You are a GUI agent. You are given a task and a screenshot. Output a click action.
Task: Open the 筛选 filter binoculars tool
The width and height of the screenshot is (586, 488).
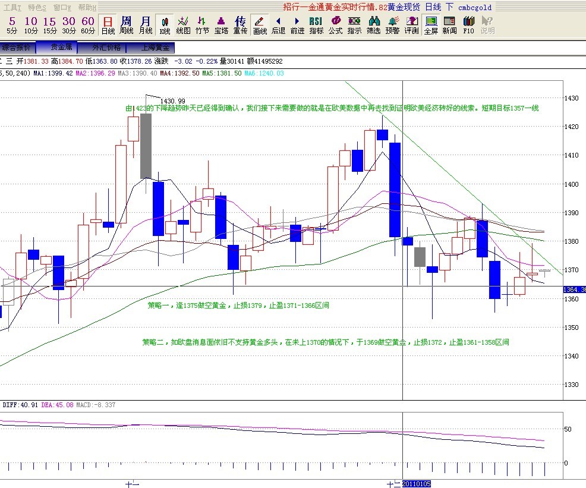coord(373,26)
